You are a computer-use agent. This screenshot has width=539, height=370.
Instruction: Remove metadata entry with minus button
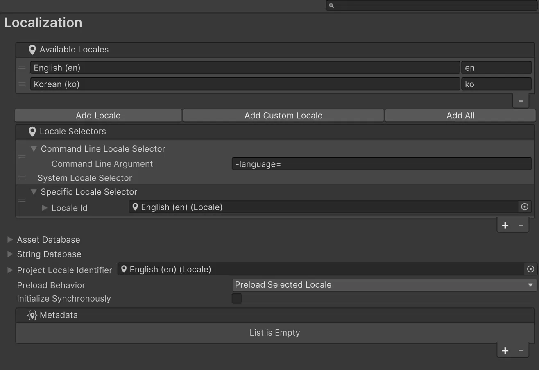pos(521,350)
